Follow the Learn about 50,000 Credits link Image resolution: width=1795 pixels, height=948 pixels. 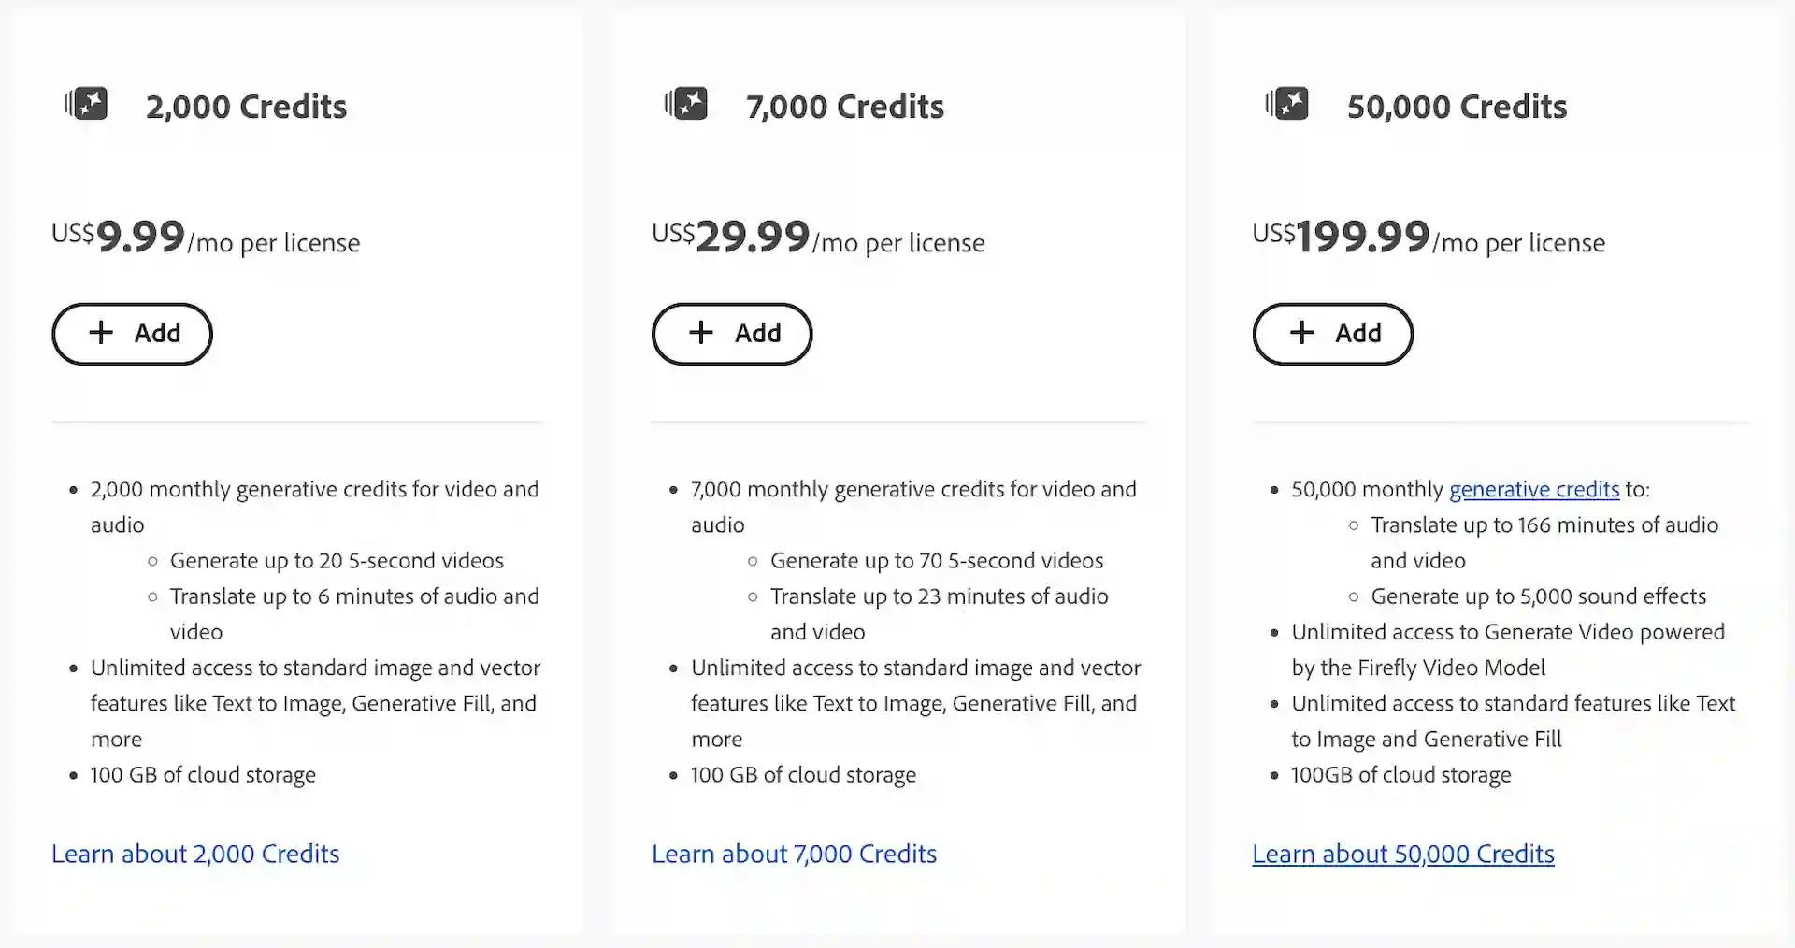pos(1402,854)
